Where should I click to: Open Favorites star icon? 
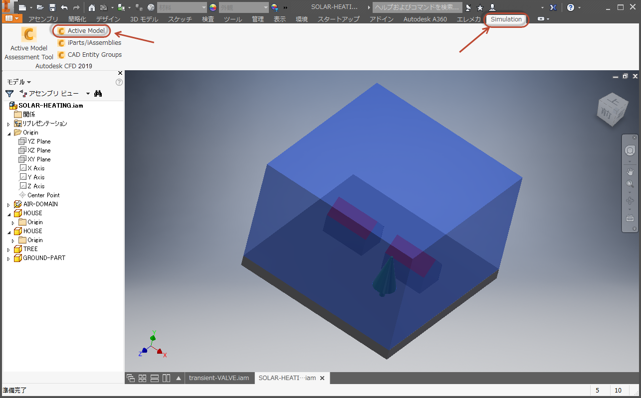pyautogui.click(x=480, y=7)
